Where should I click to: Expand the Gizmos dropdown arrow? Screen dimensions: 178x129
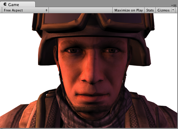pyautogui.click(x=173, y=10)
